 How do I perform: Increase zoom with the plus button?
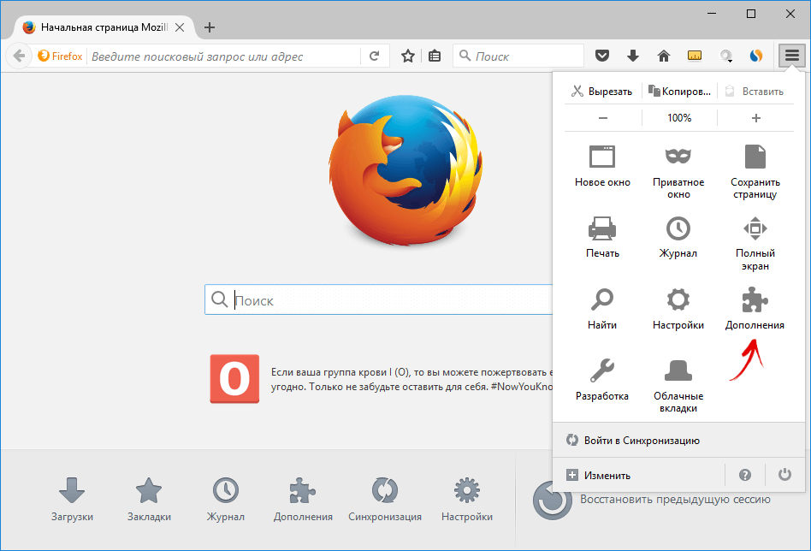click(755, 118)
